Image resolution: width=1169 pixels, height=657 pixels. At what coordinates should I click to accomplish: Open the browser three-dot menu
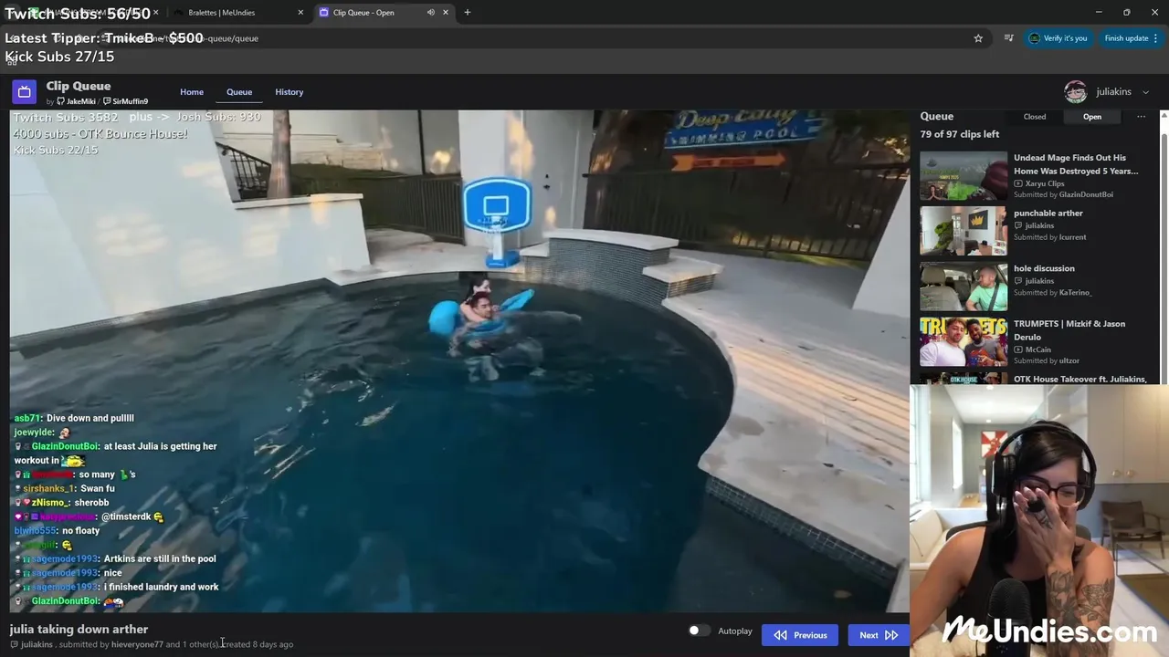(x=1155, y=38)
